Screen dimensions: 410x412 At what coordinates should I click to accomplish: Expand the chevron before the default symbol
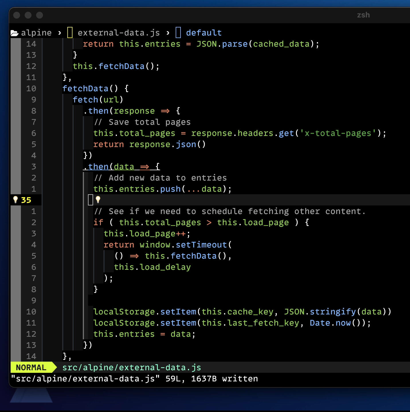[x=168, y=32]
